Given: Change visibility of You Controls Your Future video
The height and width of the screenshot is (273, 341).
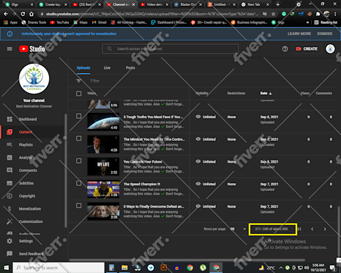Looking at the screenshot, I should click(206, 162).
